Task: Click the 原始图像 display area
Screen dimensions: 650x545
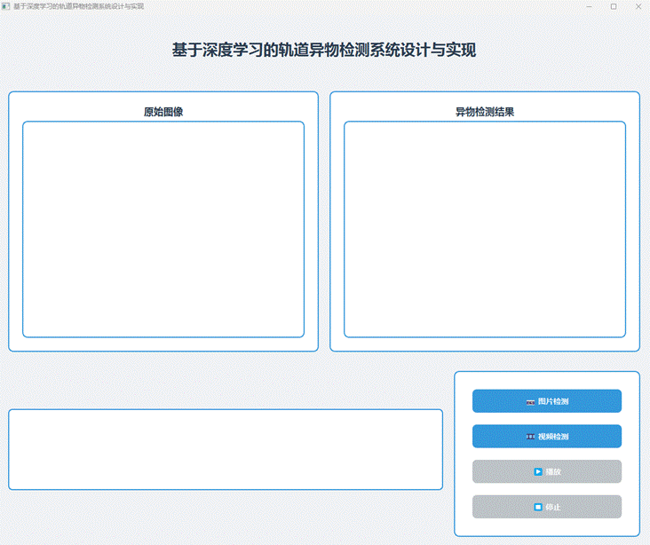Action: [163, 229]
